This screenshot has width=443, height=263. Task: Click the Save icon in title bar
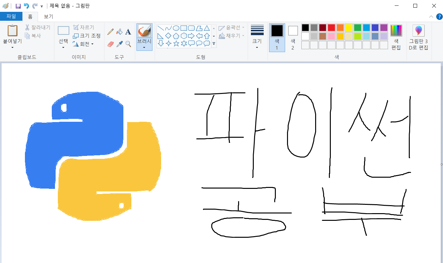[x=18, y=6]
